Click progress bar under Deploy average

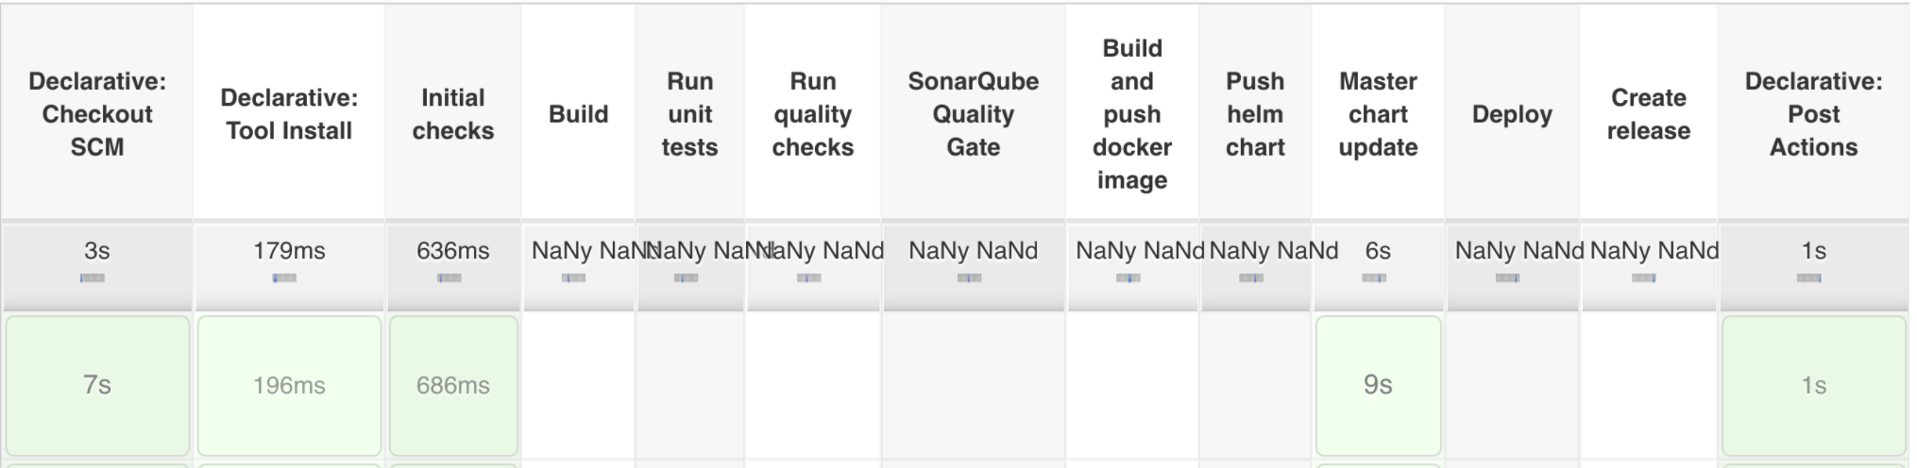coord(1508,278)
